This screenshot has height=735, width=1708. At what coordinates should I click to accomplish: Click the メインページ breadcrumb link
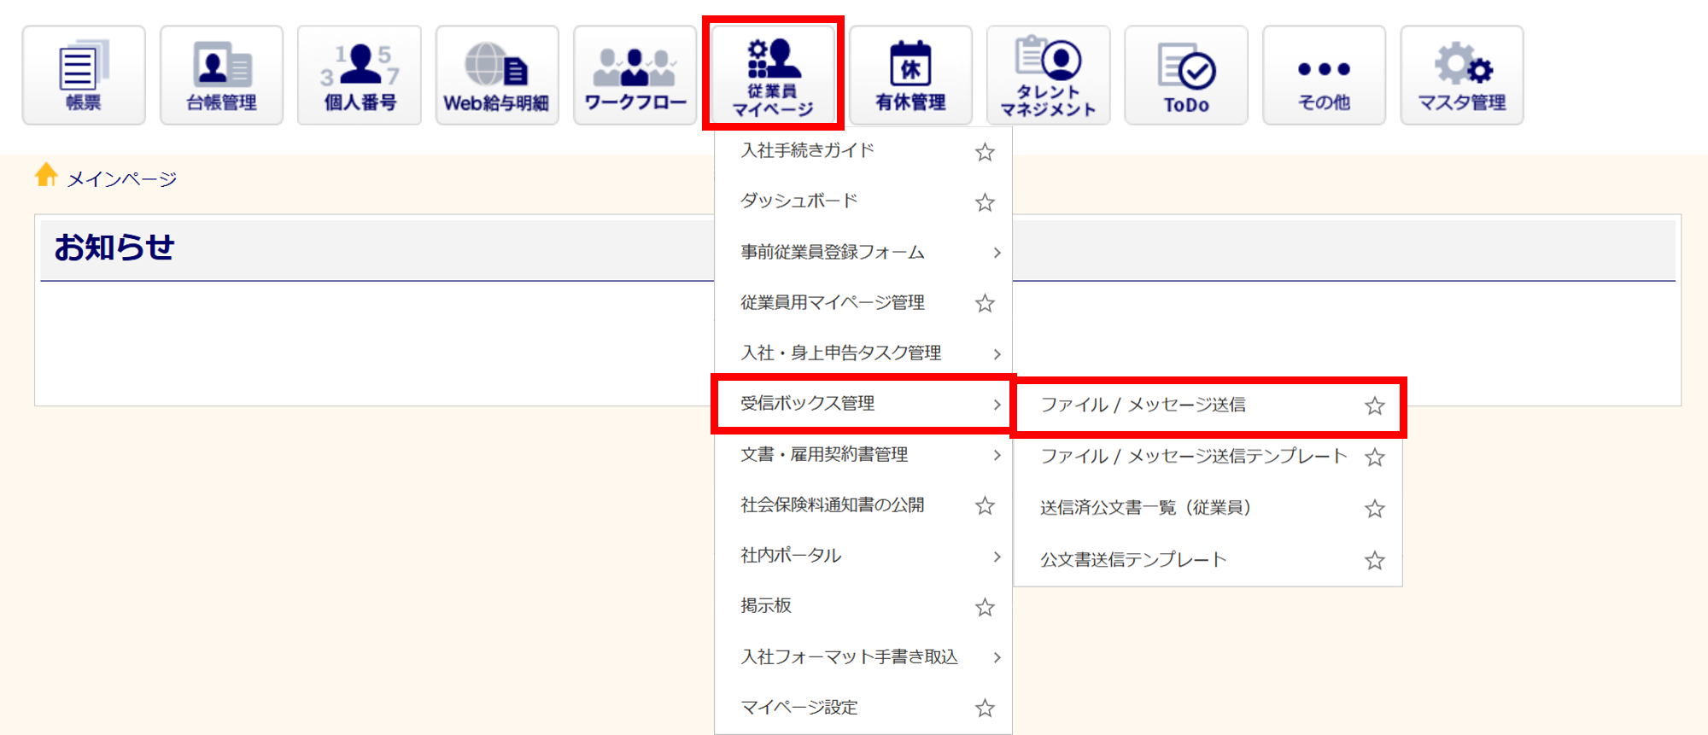coord(121,179)
